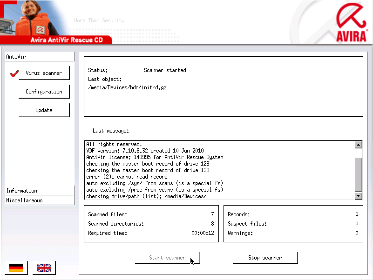373x280 pixels.
Task: Click the Records count value
Action: click(x=357, y=214)
